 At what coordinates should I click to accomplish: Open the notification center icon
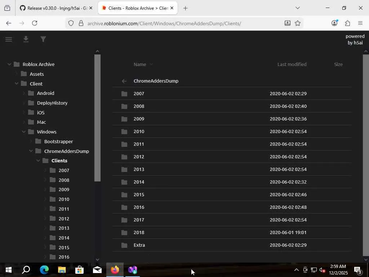[358, 270]
